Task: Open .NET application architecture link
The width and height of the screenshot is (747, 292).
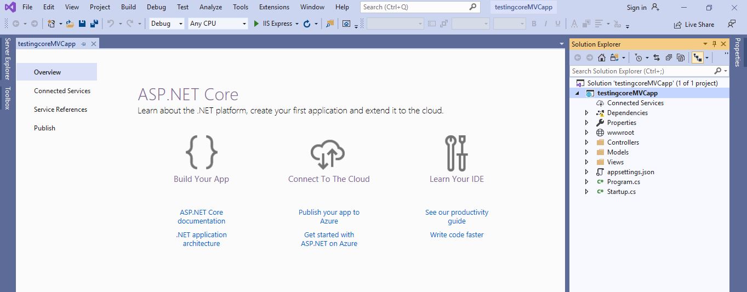Action: click(x=201, y=239)
